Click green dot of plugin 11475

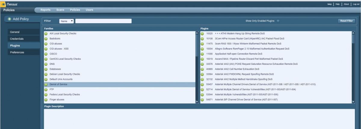tap(202, 44)
